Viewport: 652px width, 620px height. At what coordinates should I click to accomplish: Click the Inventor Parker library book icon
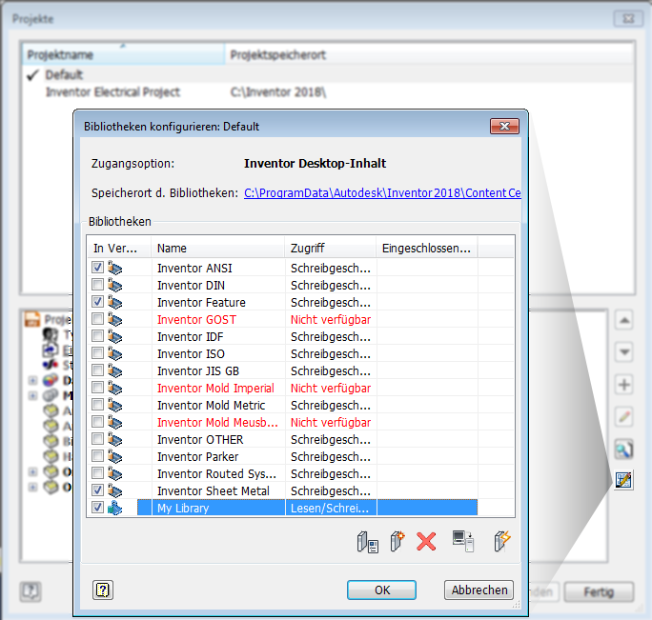point(115,457)
